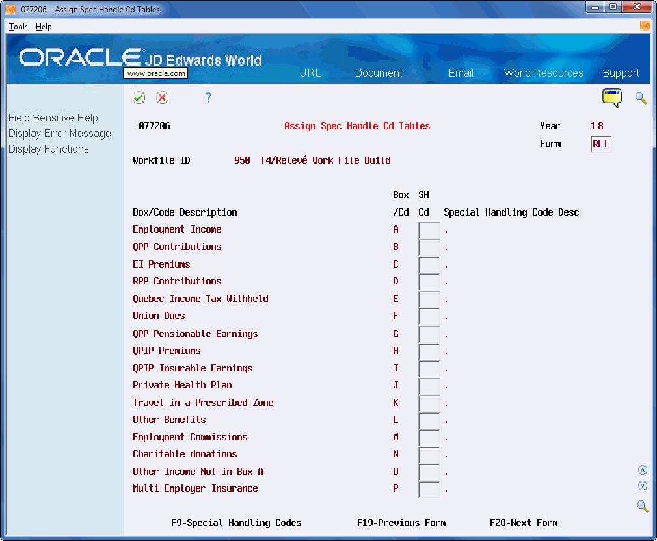Click the Multi-Employer Insurance text
This screenshot has height=541, width=657.
[195, 488]
